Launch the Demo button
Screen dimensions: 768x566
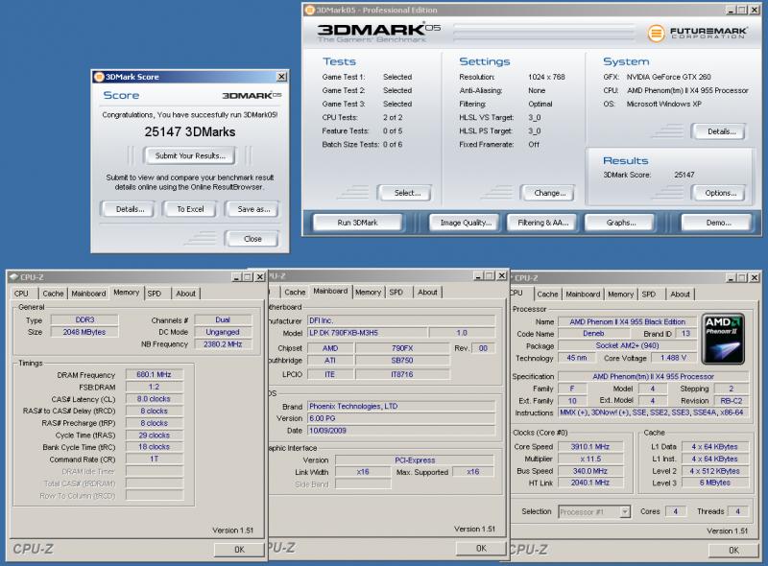[x=717, y=223]
